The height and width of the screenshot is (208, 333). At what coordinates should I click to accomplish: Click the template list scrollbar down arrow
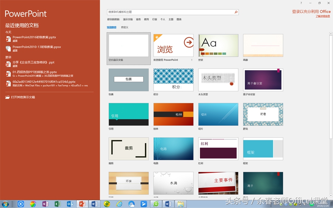click(x=331, y=195)
